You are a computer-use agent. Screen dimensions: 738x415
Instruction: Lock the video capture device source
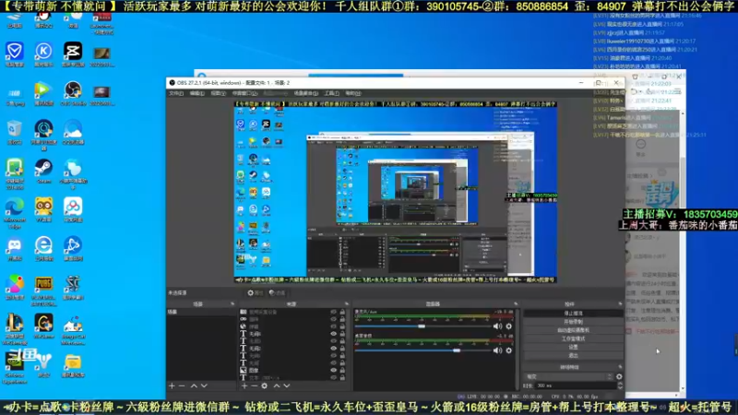[x=342, y=312]
